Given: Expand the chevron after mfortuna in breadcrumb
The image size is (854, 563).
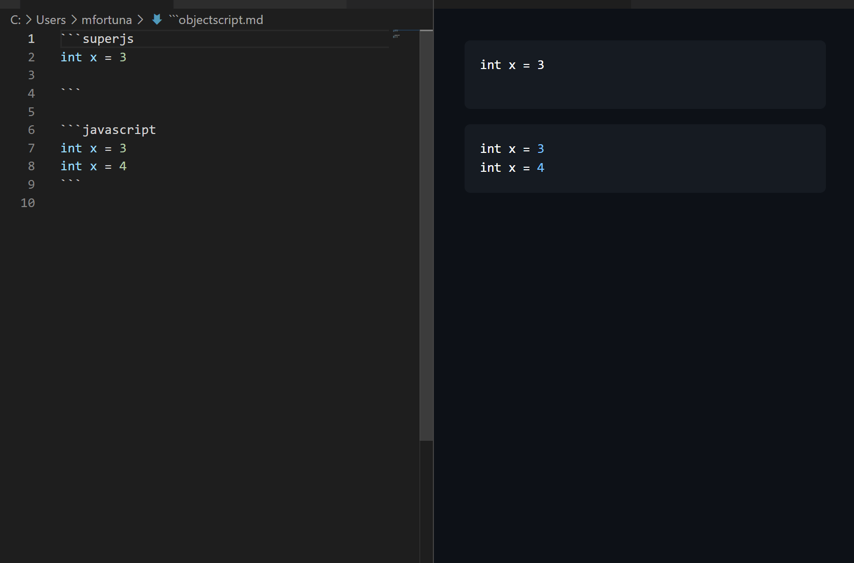Looking at the screenshot, I should click(x=141, y=20).
